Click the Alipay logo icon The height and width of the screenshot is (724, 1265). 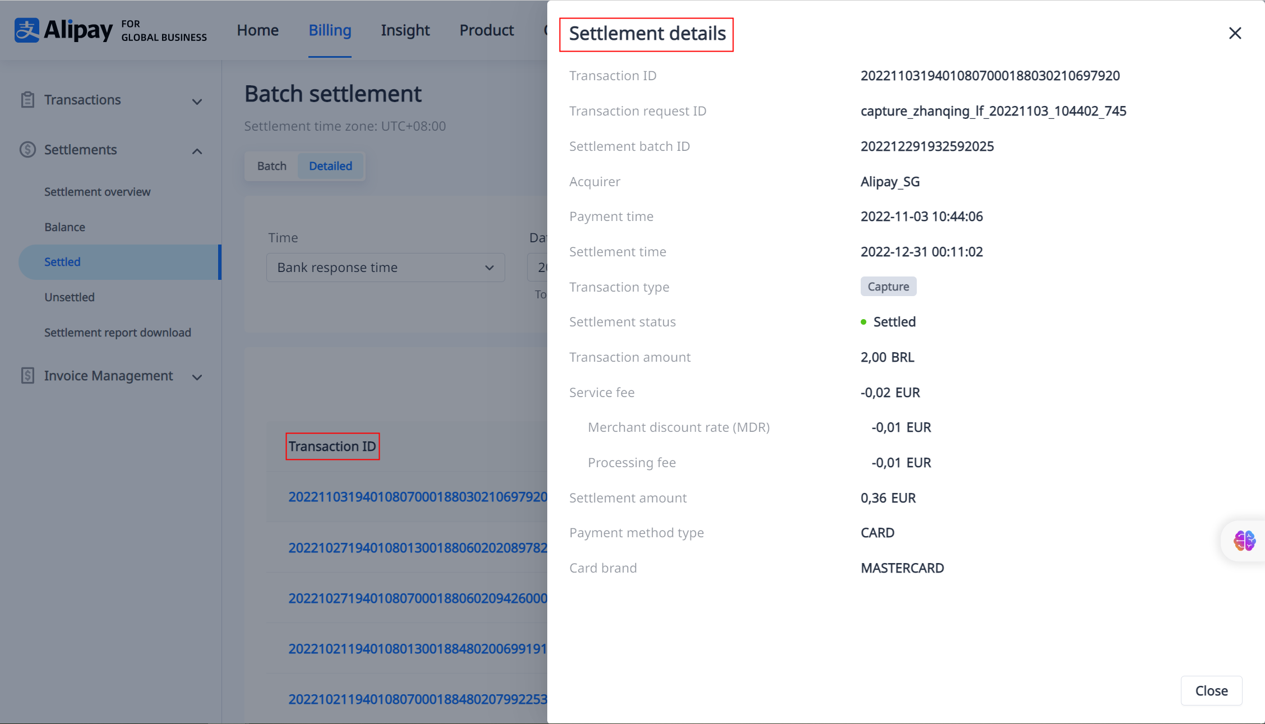[27, 30]
